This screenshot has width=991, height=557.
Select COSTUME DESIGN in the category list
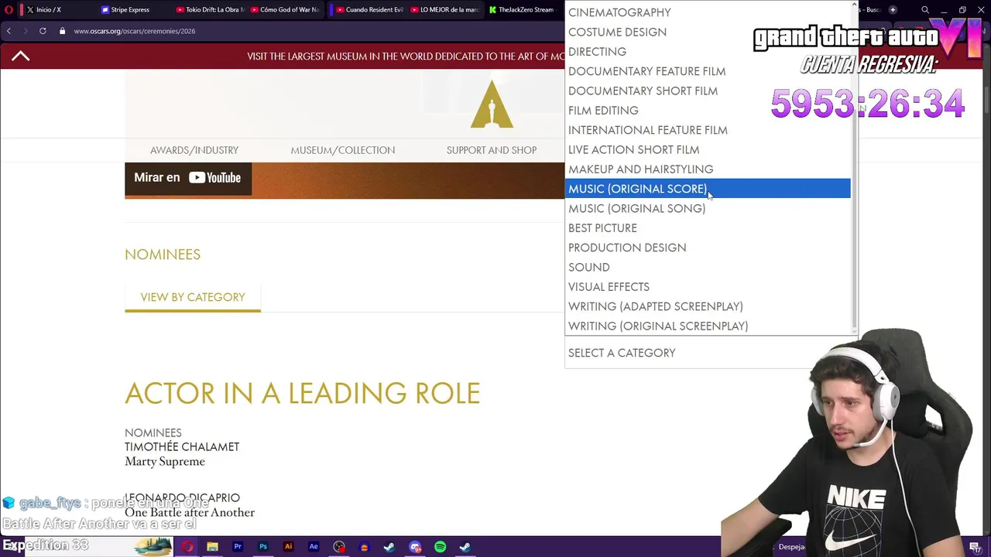708,32
